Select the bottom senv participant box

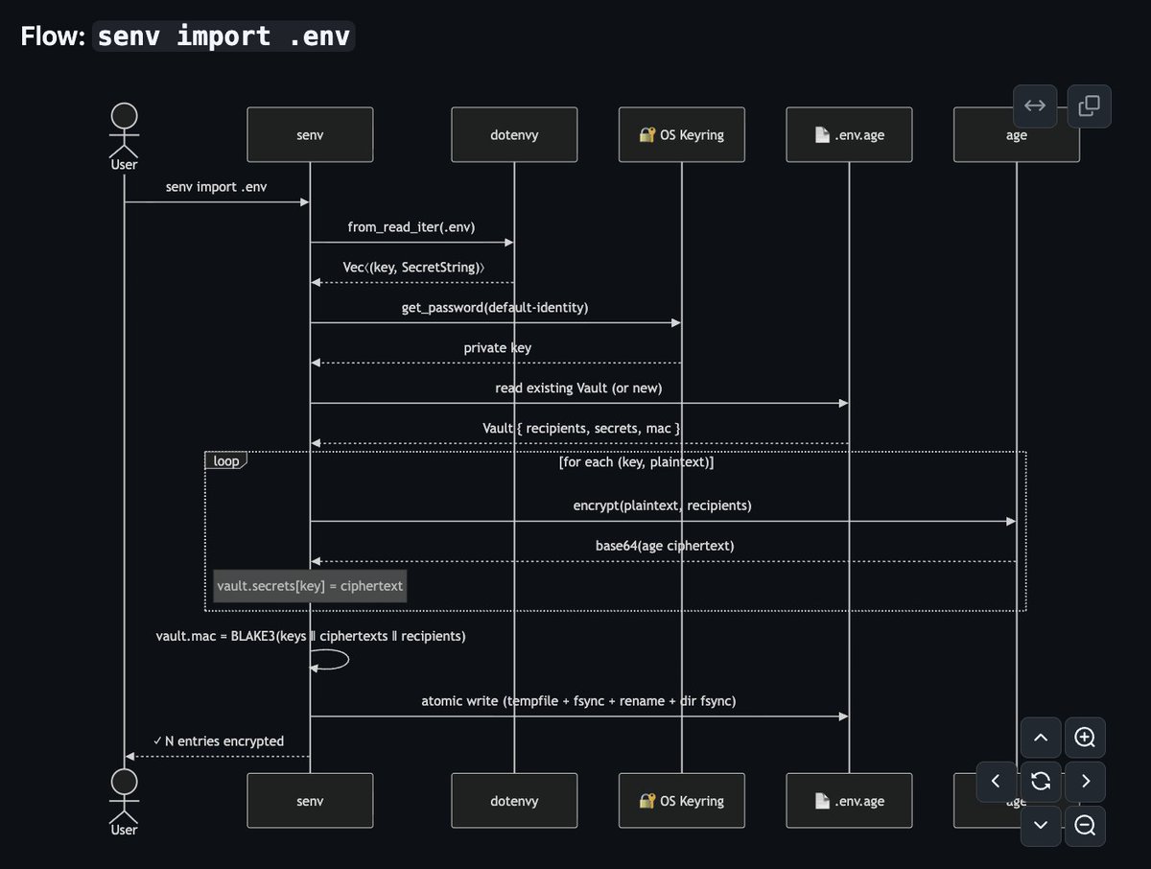click(310, 800)
